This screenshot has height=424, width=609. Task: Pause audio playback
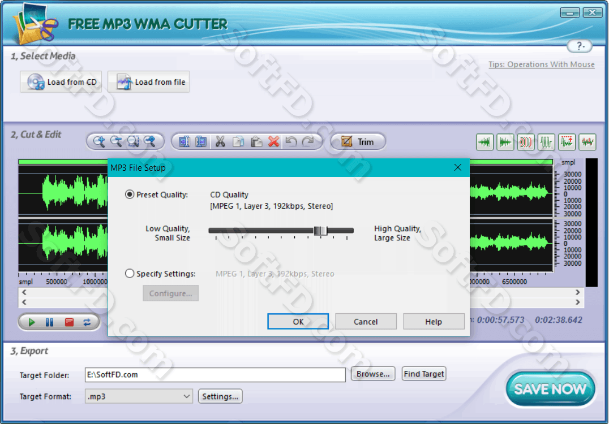pyautogui.click(x=49, y=322)
